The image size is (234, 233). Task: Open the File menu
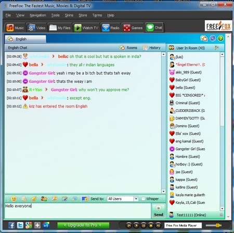pos(8,15)
